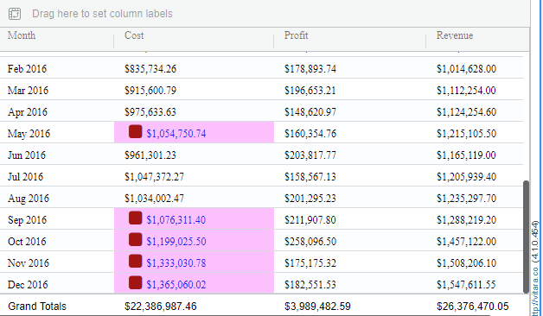This screenshot has height=316, width=543.
Task: Open the $1,076,311.40 cost link
Action: pos(176,220)
